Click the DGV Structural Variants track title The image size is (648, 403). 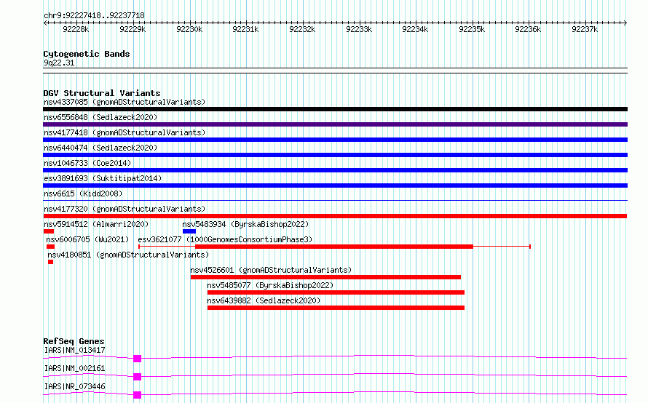tap(102, 93)
